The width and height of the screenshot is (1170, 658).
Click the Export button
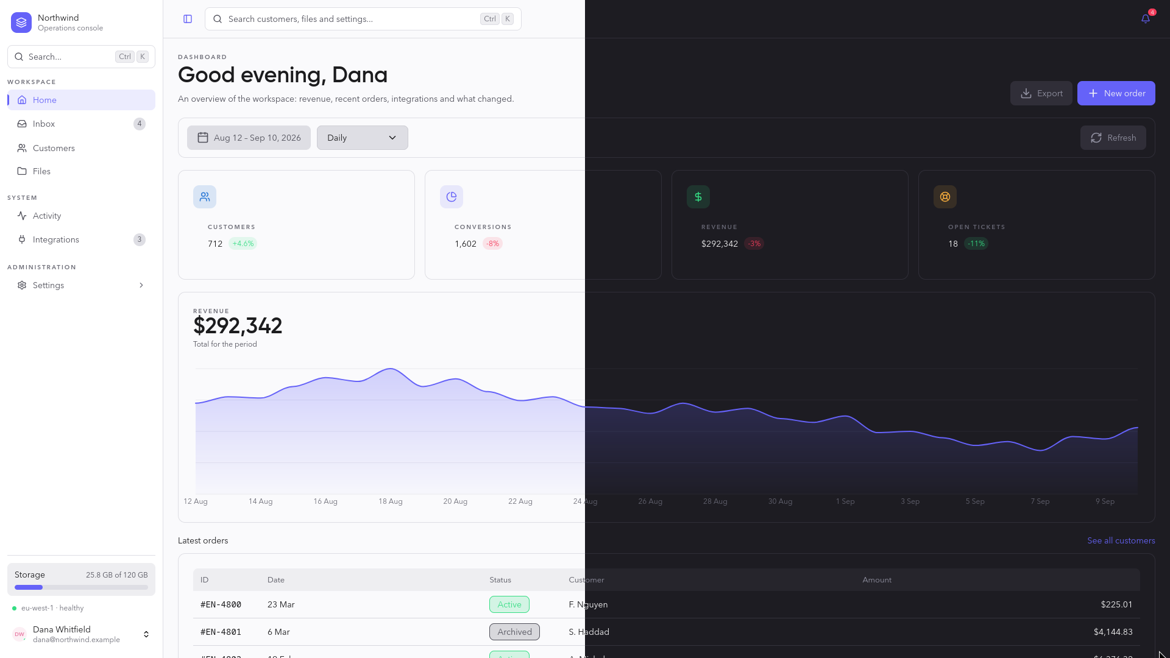(1041, 93)
